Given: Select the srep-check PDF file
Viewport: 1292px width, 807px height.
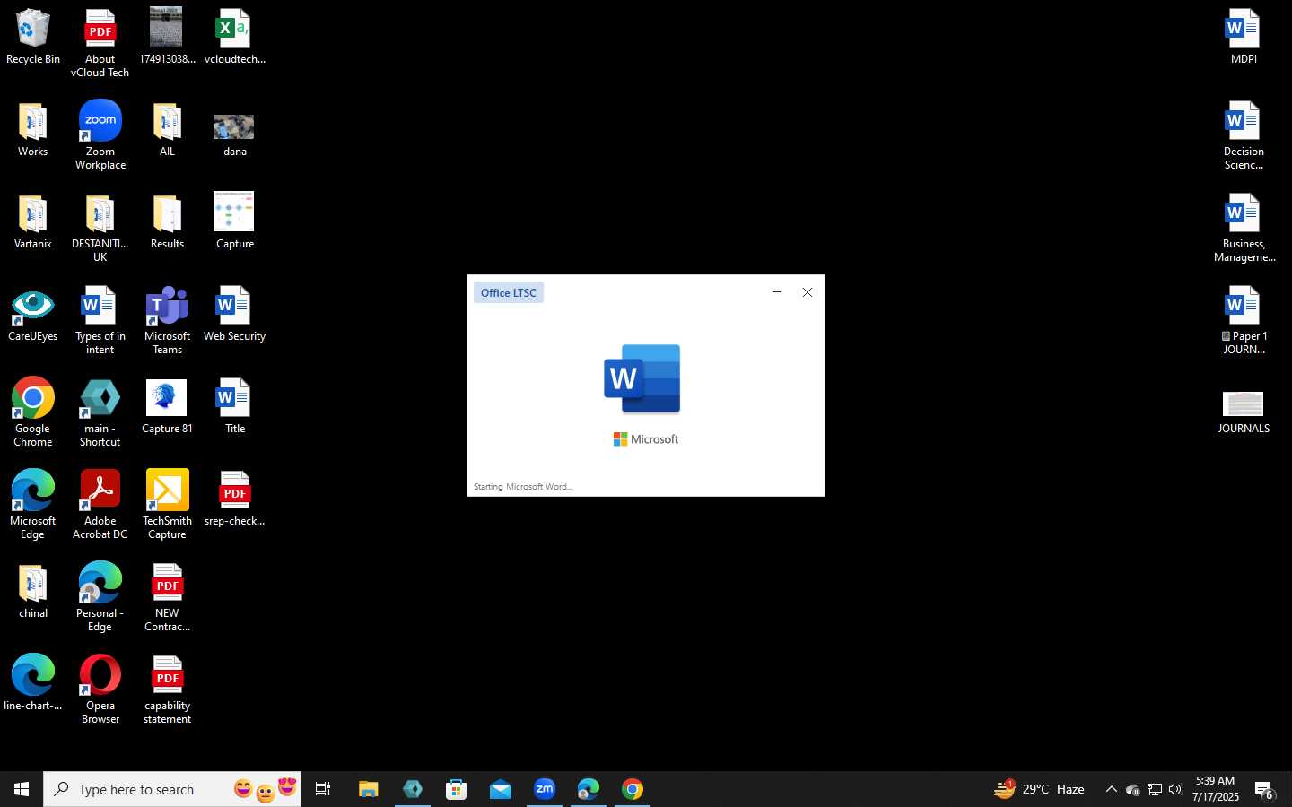Looking at the screenshot, I should [234, 499].
